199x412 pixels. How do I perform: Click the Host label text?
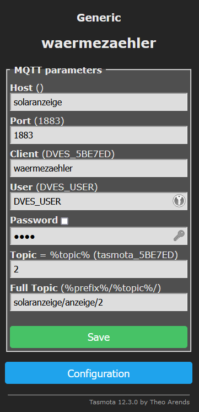[21, 88]
